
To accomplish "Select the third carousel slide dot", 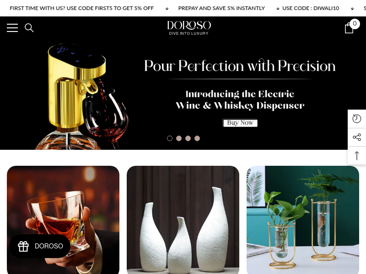I will pyautogui.click(x=188, y=138).
